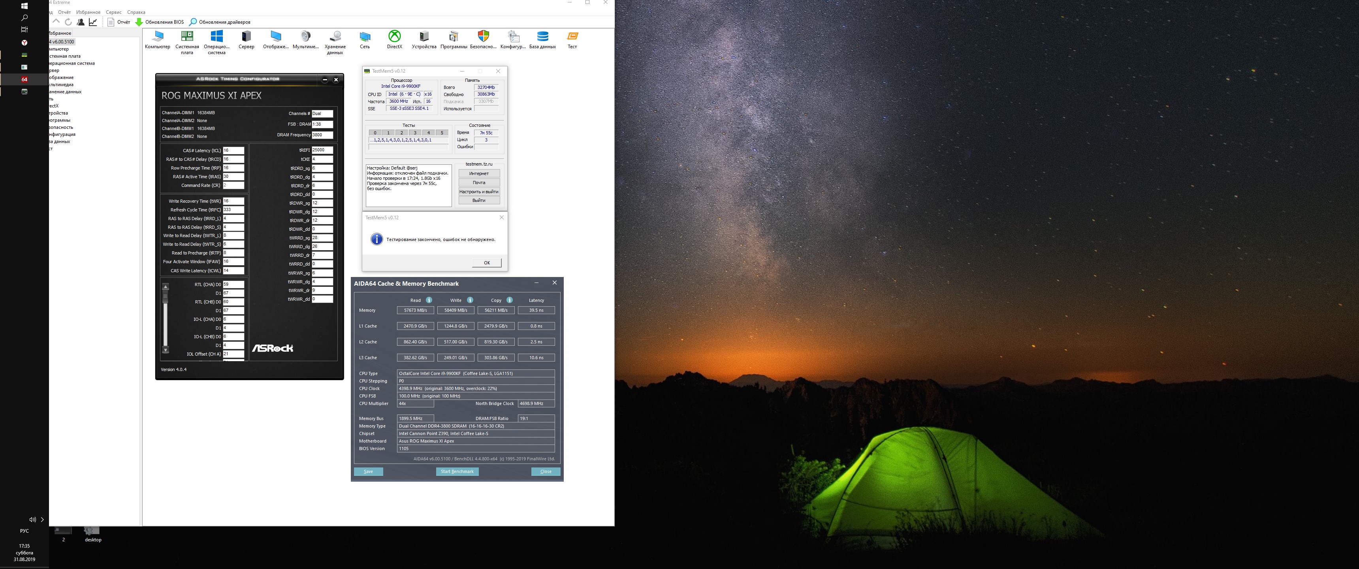Image resolution: width=1359 pixels, height=569 pixels.
Task: Click the Настроить и выйти button
Action: click(478, 192)
